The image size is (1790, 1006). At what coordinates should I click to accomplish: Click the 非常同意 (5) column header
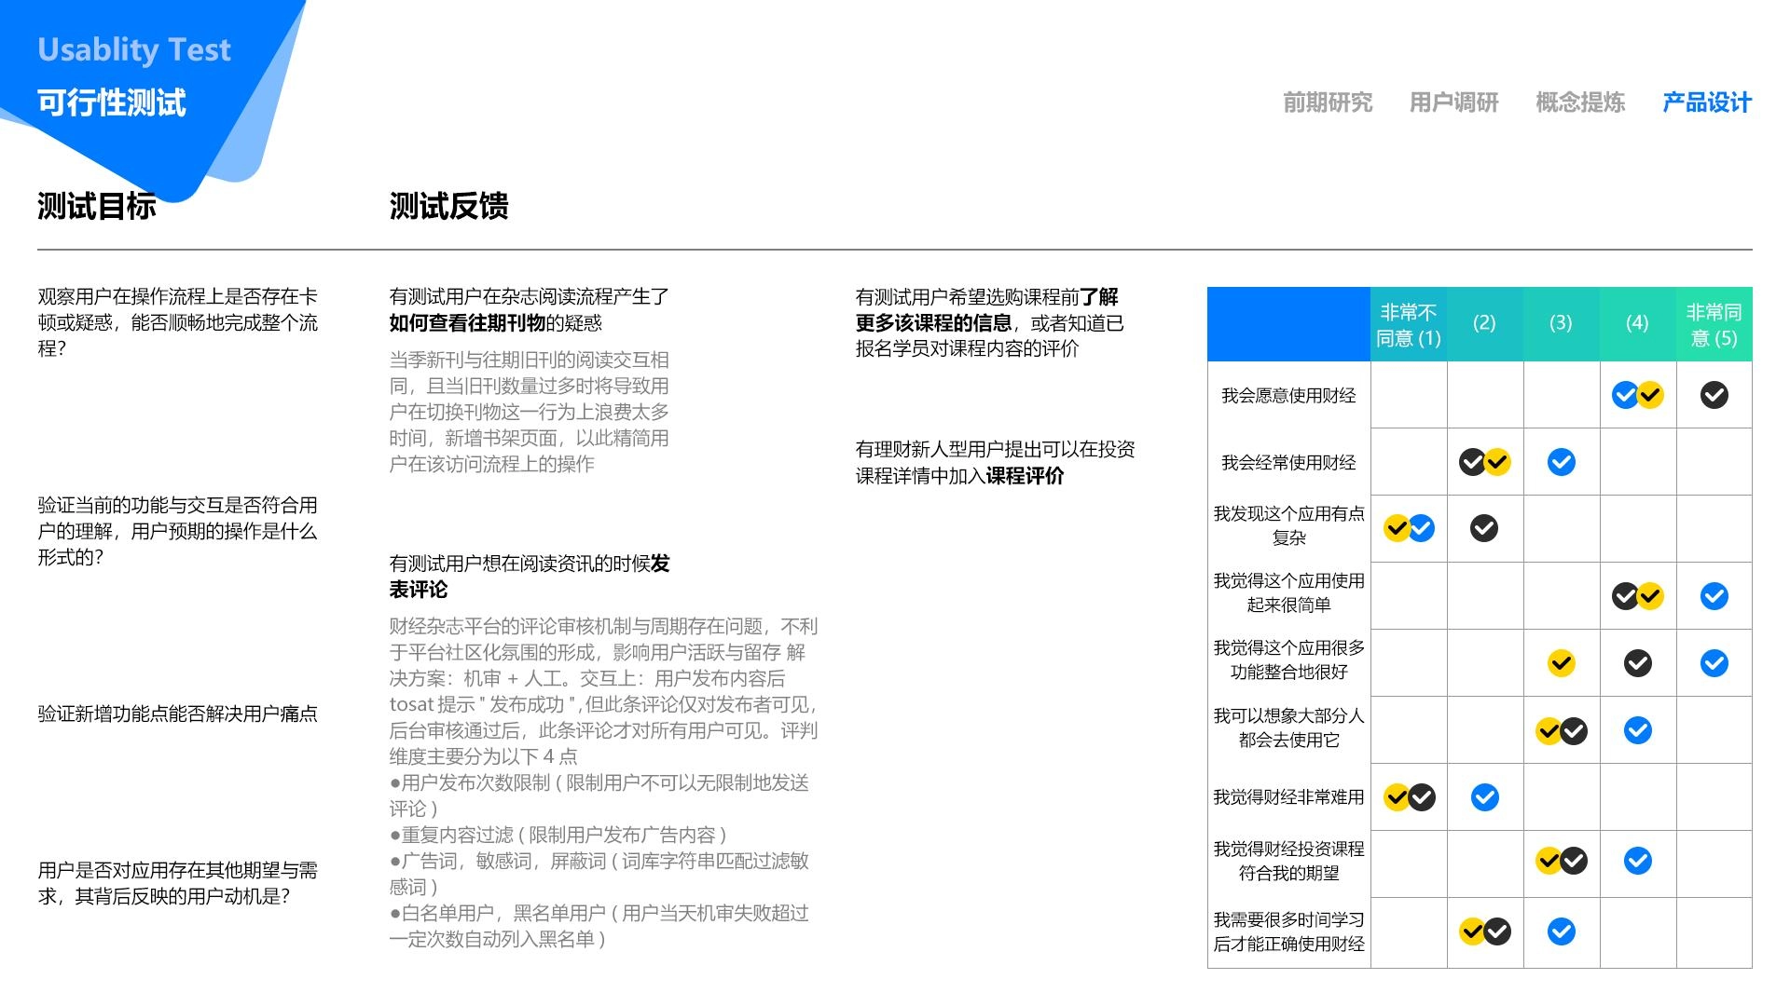[1714, 324]
